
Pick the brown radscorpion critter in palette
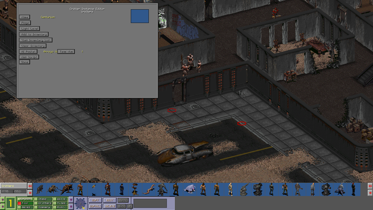point(67,189)
